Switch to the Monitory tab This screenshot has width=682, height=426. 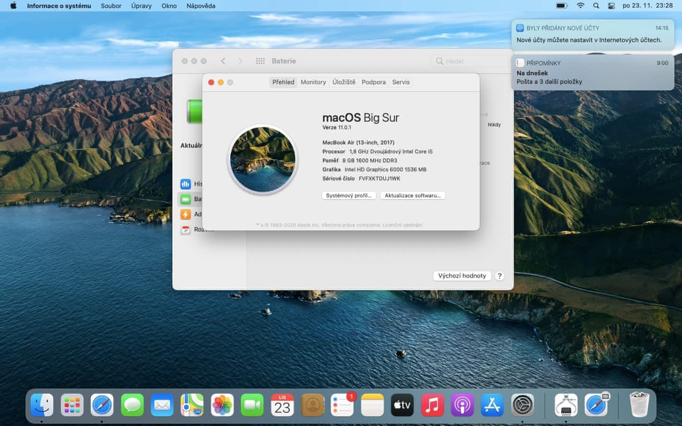[313, 82]
